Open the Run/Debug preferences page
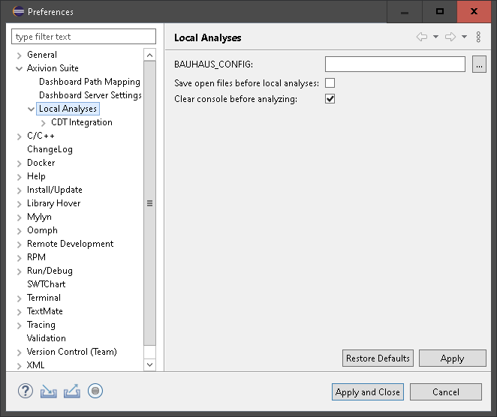Screen dimensions: 497x417 click(50, 271)
